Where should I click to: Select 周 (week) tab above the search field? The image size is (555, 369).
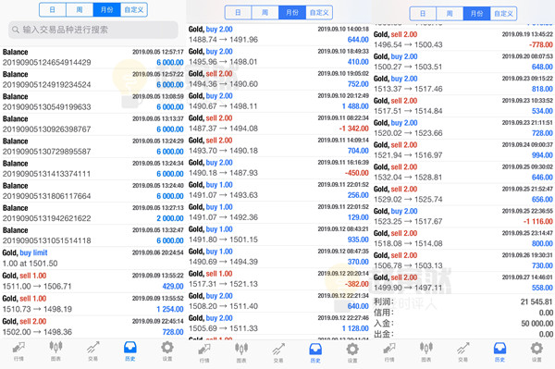(80, 9)
